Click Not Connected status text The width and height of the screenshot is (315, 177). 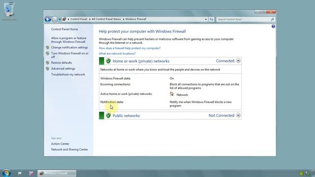[221, 116]
